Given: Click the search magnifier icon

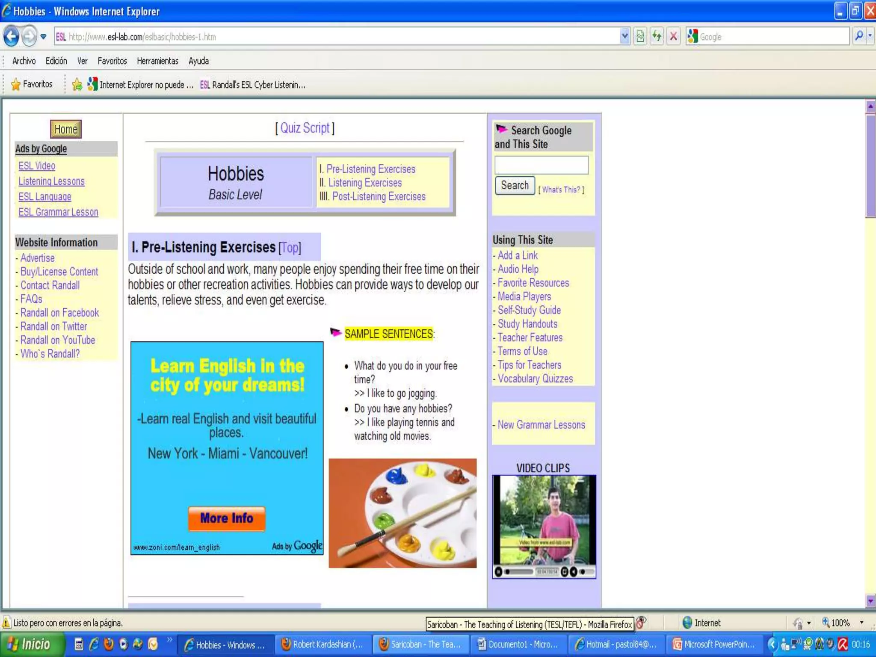Looking at the screenshot, I should coord(858,36).
